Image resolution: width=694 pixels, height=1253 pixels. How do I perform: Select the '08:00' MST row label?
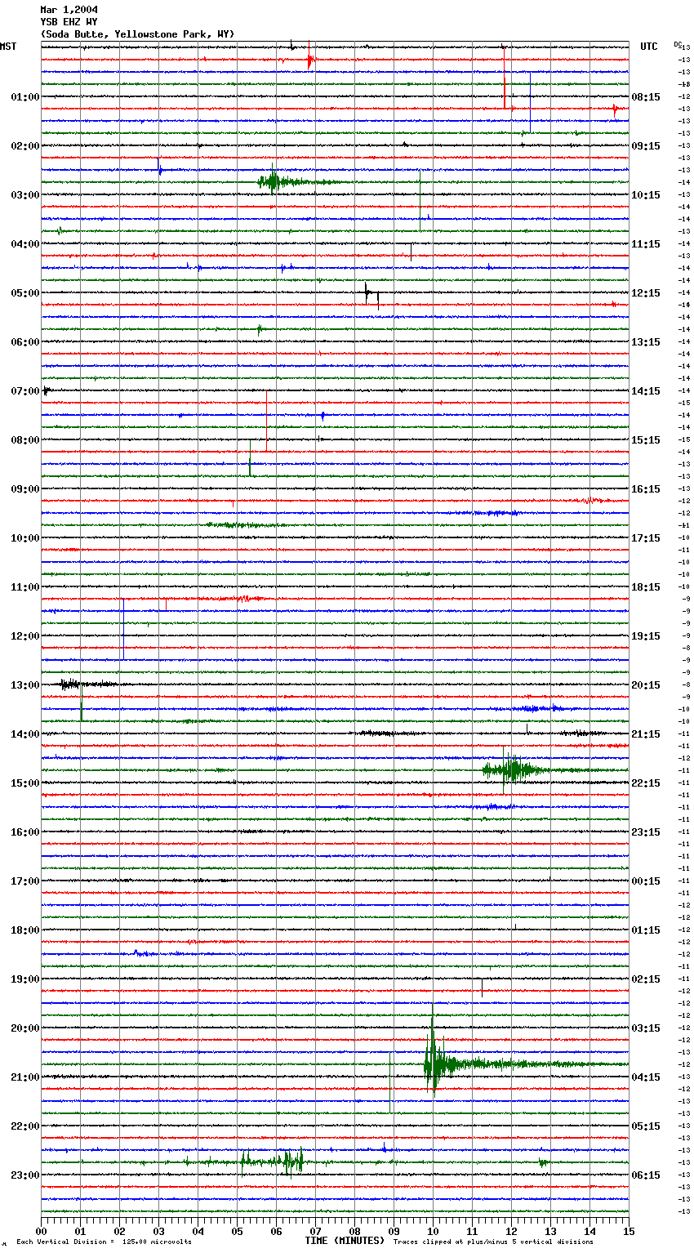(x=25, y=440)
